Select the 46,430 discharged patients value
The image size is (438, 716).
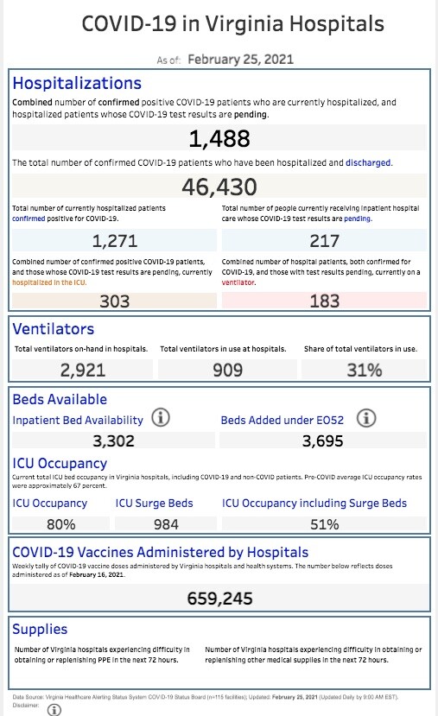point(219,187)
